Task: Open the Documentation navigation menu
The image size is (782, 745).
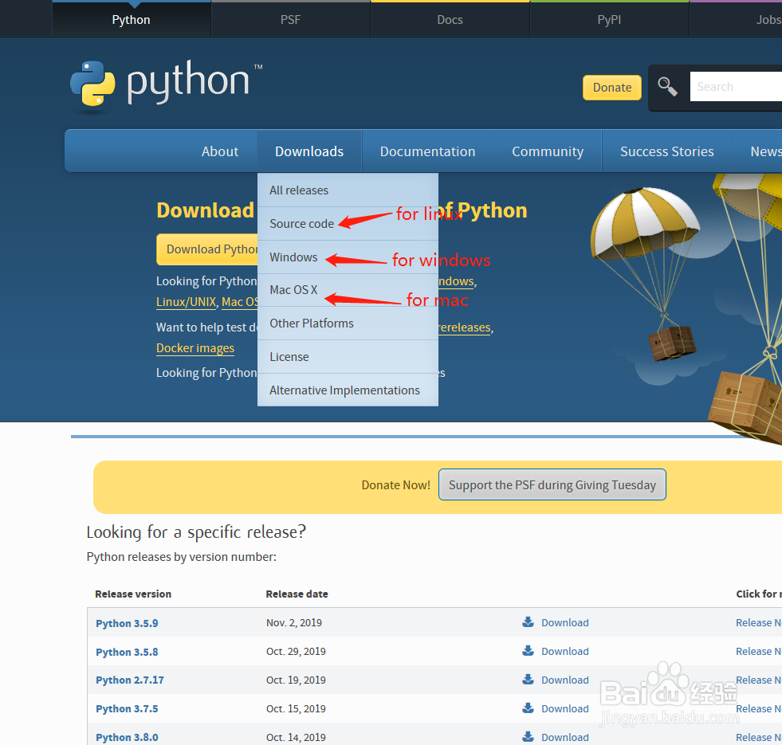Action: click(427, 151)
